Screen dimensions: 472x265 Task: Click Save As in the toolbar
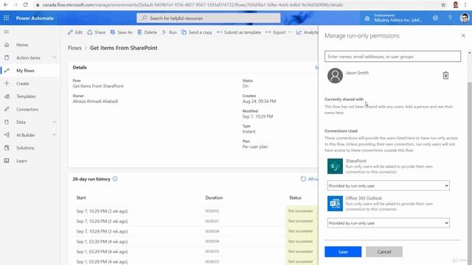click(121, 32)
